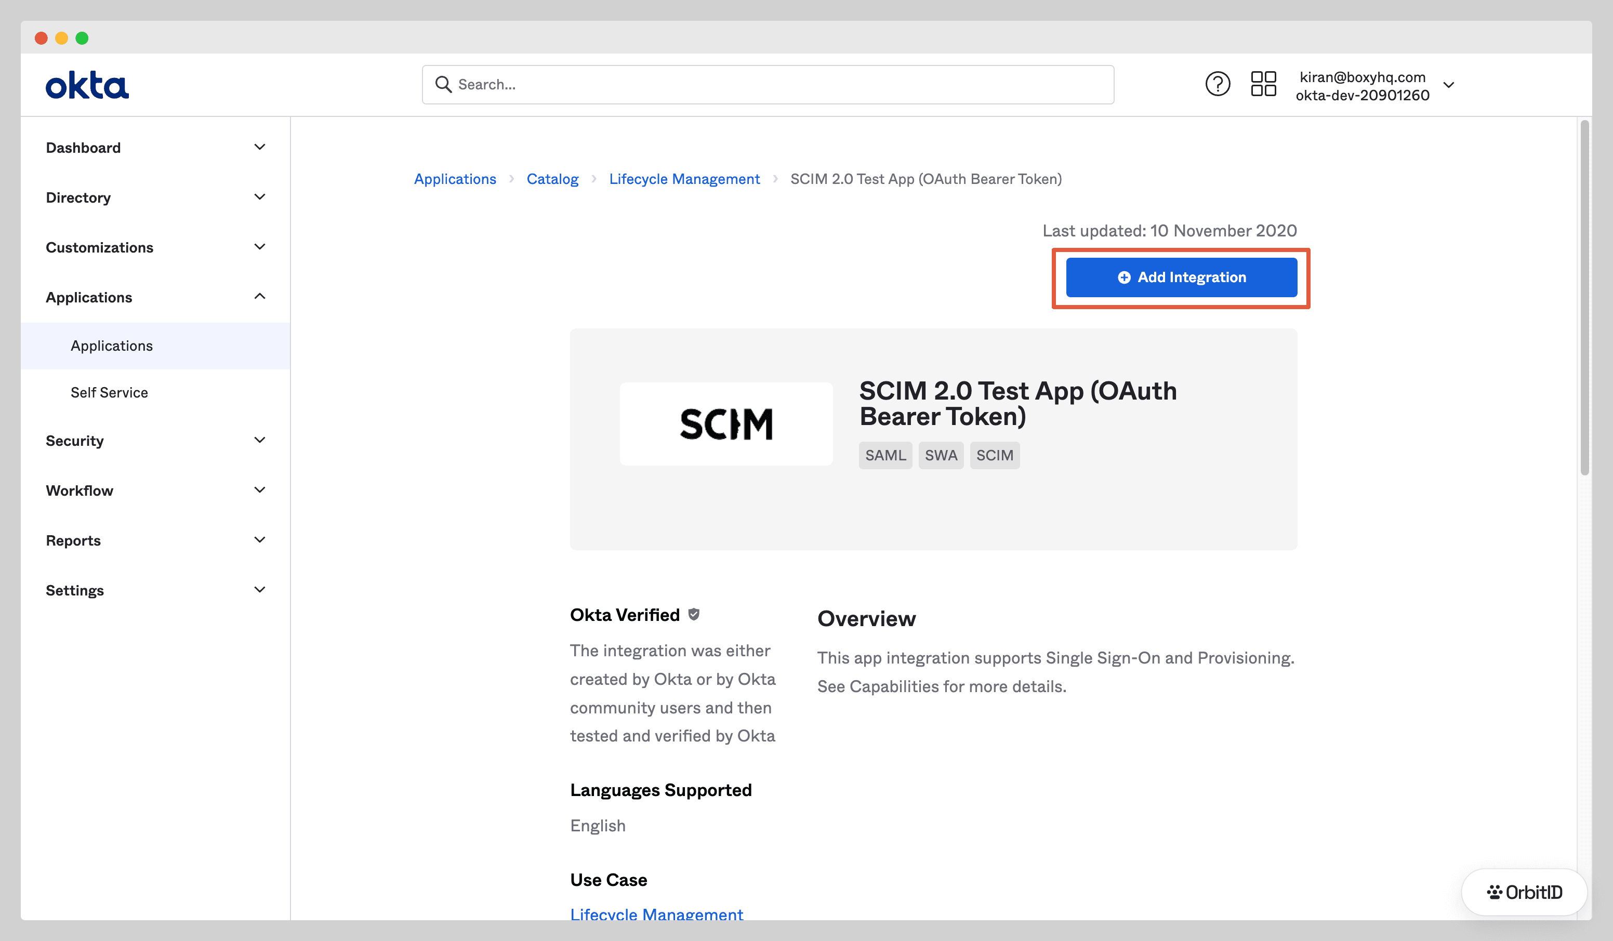The height and width of the screenshot is (941, 1613).
Task: Go to Catalog breadcrumb link
Action: point(552,179)
